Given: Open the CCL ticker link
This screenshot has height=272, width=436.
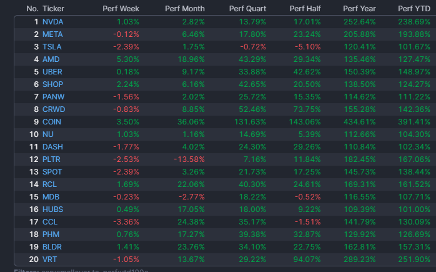Looking at the screenshot, I should (50, 222).
